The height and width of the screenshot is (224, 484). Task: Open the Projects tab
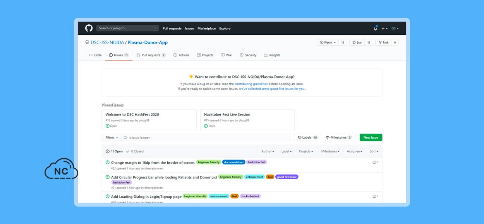[x=205, y=55]
